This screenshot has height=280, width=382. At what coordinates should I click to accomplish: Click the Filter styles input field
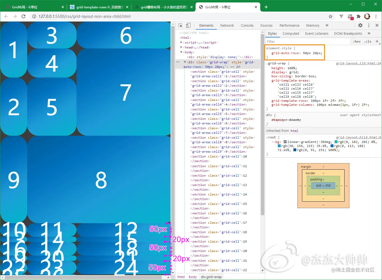pyautogui.click(x=307, y=41)
